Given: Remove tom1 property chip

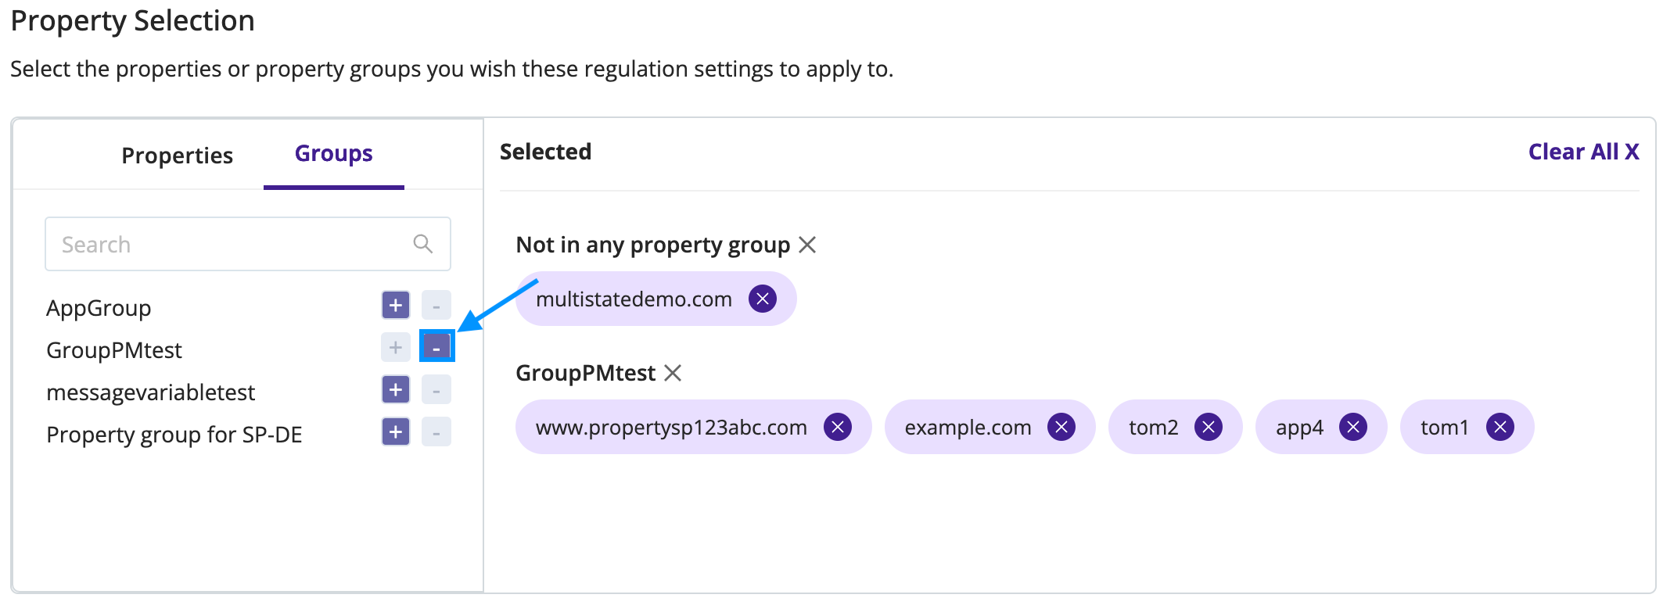Looking at the screenshot, I should (1500, 427).
